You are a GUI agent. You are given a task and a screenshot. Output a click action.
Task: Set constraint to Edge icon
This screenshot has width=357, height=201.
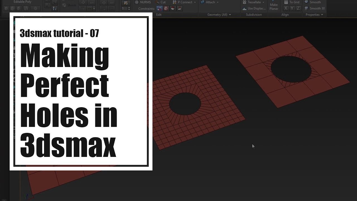pyautogui.click(x=166, y=9)
